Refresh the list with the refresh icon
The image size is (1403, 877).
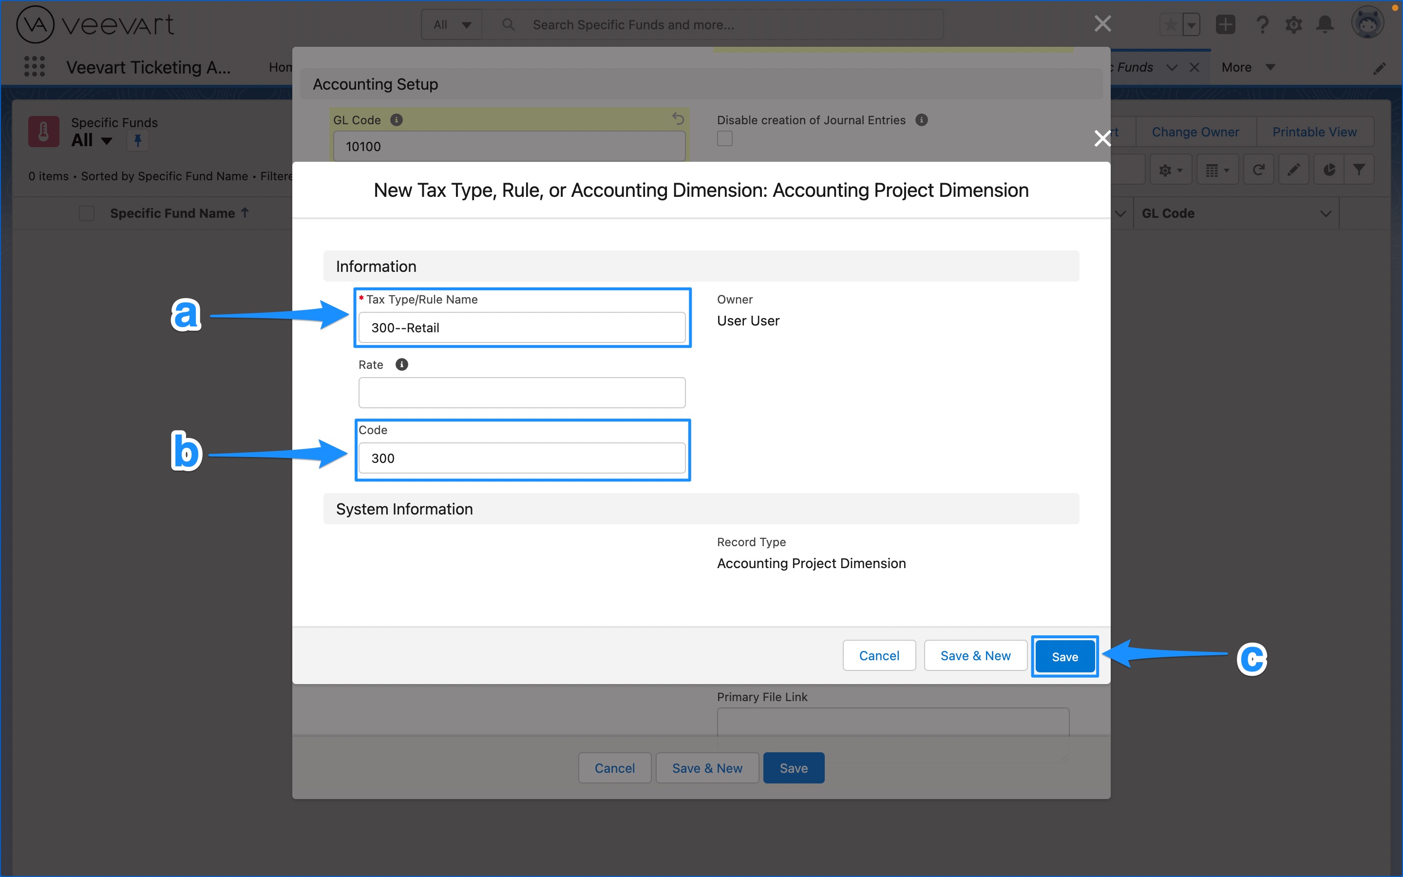1259,169
